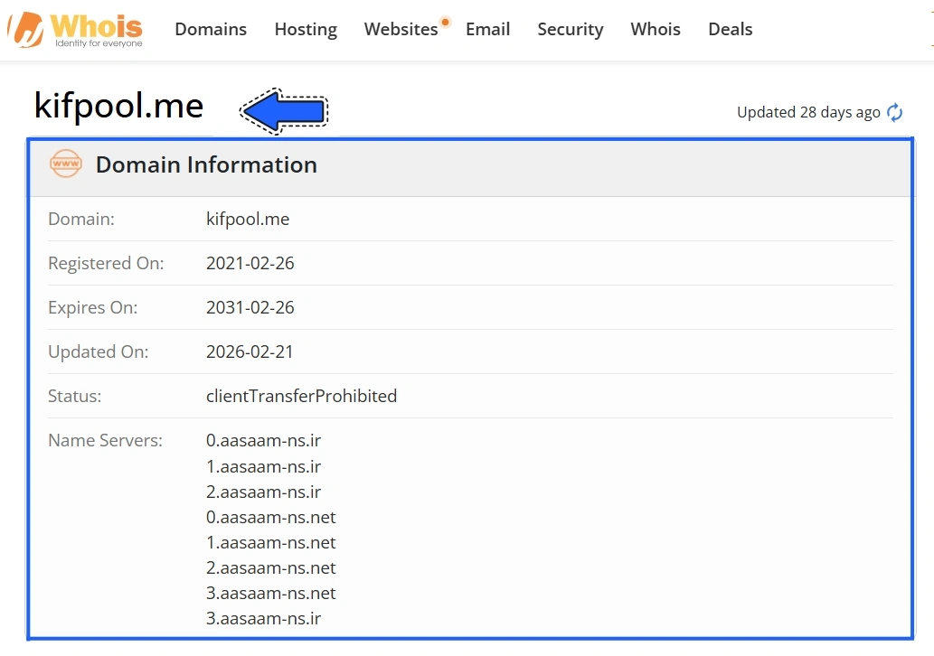Click the Status: label
The height and width of the screenshot is (656, 934).
[74, 396]
